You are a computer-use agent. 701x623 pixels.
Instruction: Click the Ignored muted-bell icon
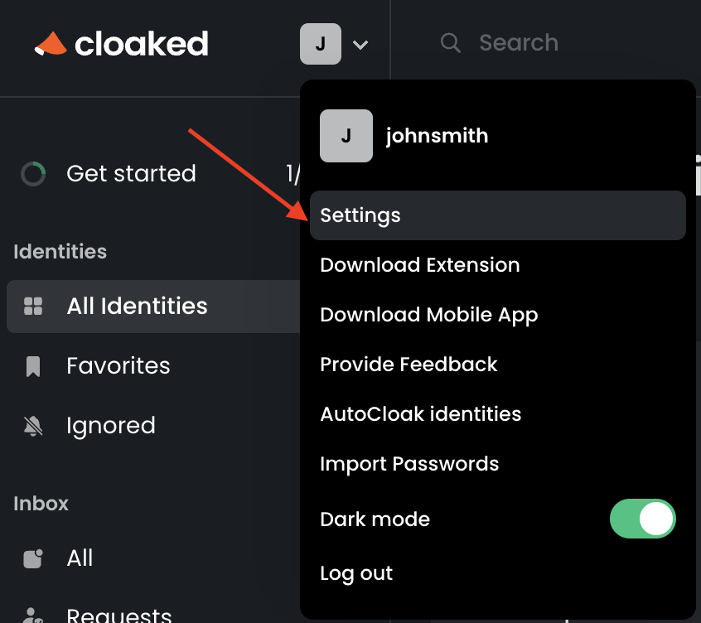pyautogui.click(x=33, y=426)
